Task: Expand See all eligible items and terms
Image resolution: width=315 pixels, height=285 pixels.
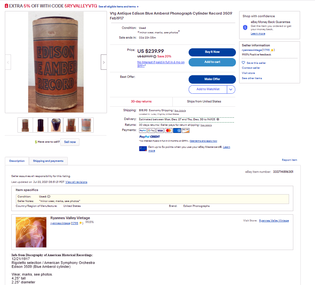Action: click(x=119, y=6)
